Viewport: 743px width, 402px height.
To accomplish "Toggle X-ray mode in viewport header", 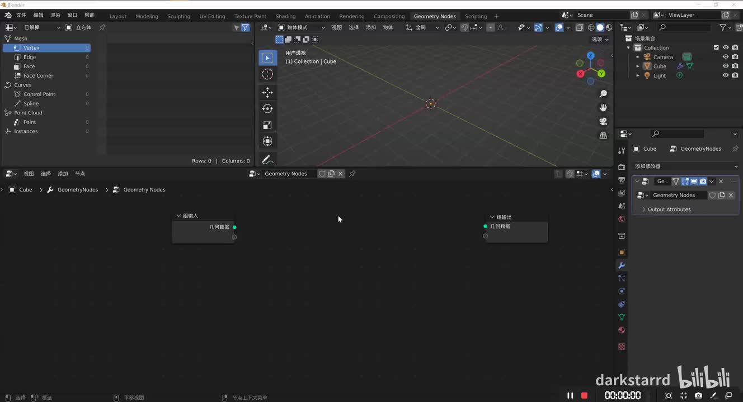I will (580, 27).
